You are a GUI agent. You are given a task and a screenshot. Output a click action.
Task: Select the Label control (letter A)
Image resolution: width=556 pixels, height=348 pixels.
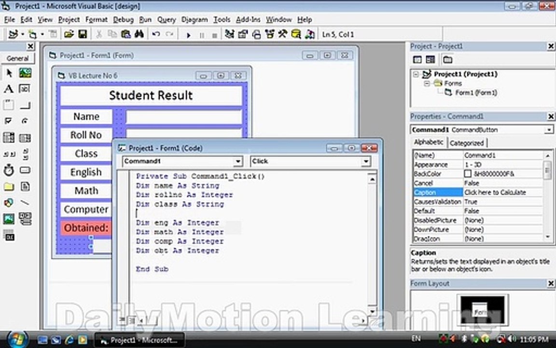[9, 89]
